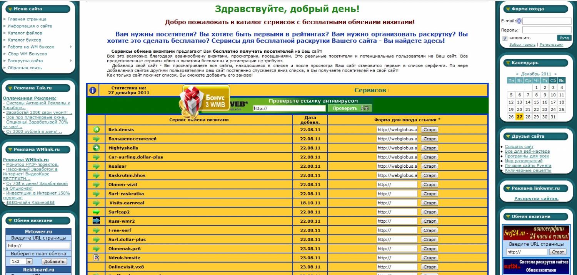Image resolution: width=577 pixels, height=275 pixels.
Task: Open the Монитор HYIP-проектов ad link
Action: (x=32, y=165)
